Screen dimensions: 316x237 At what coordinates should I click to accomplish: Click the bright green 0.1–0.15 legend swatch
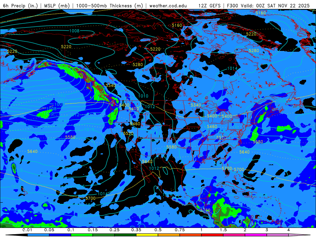(82, 235)
